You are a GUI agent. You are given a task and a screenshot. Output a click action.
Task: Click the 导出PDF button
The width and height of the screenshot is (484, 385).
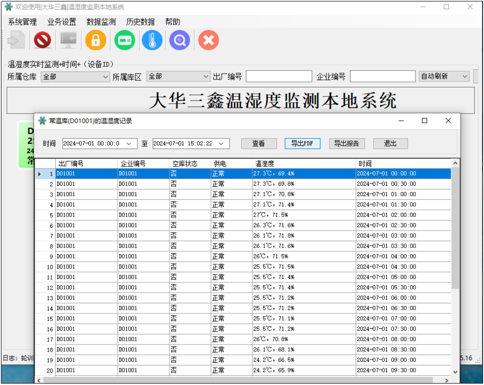pos(302,143)
